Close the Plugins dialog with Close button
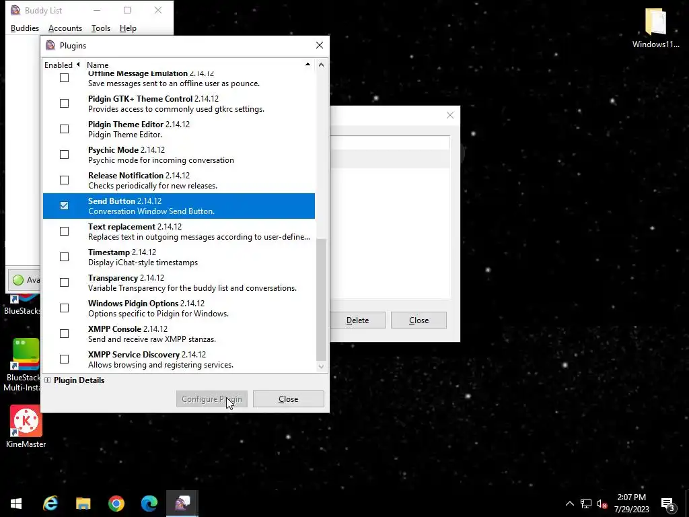Image resolution: width=689 pixels, height=517 pixels. click(x=288, y=399)
